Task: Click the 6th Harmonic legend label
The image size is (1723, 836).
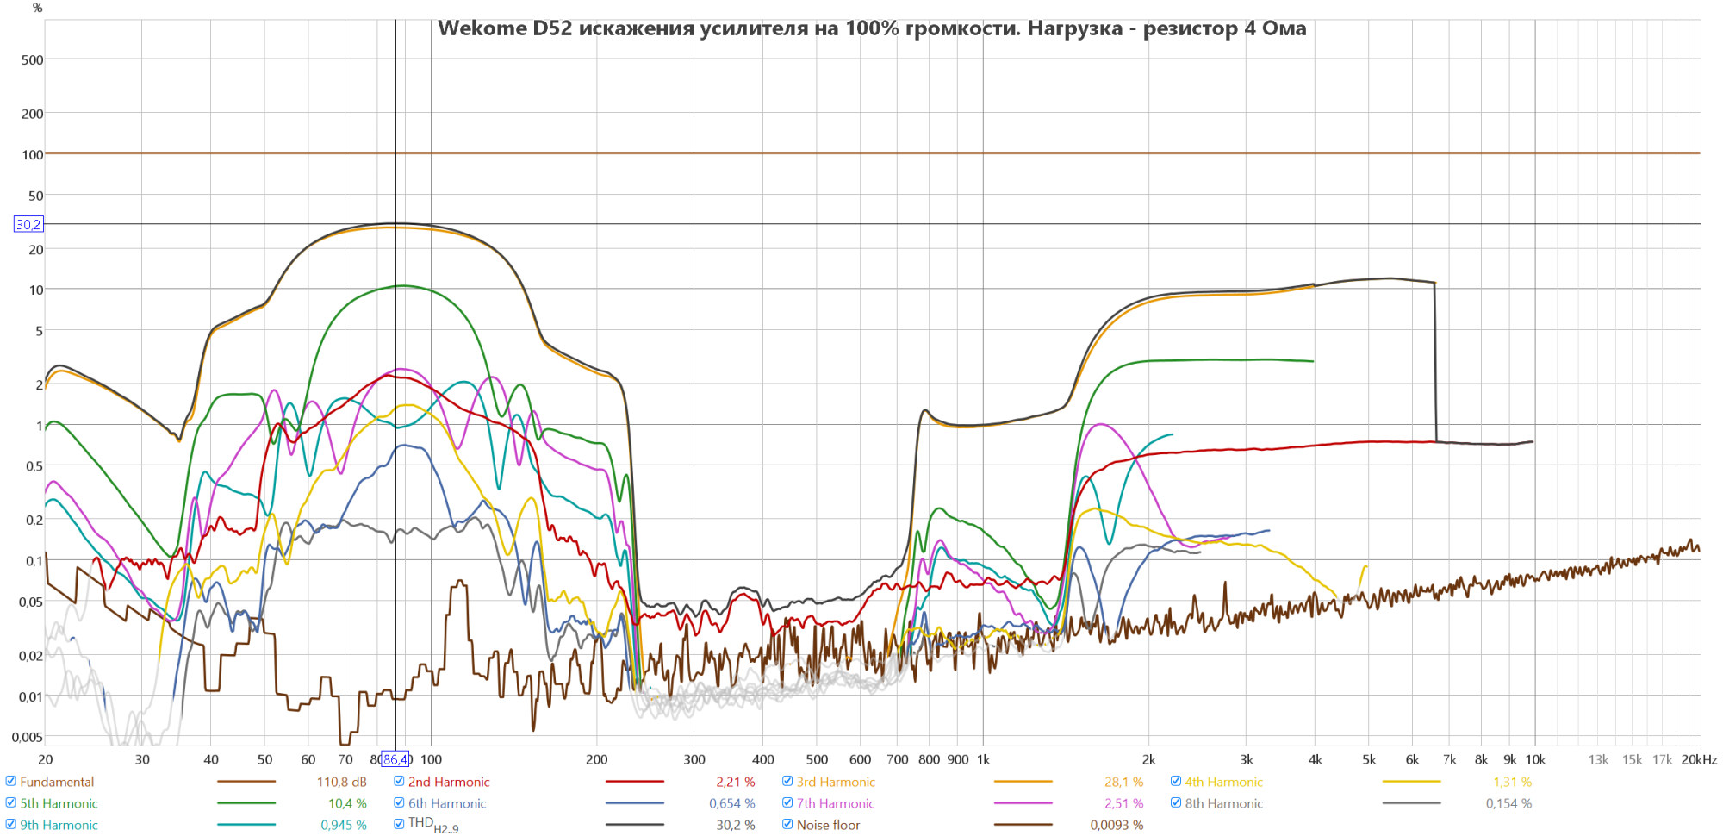Action: (447, 803)
